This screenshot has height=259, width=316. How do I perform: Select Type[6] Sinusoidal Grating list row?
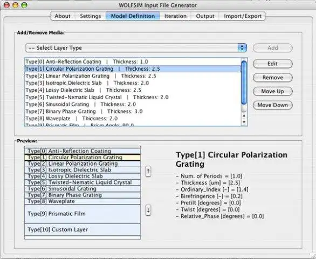(133, 104)
